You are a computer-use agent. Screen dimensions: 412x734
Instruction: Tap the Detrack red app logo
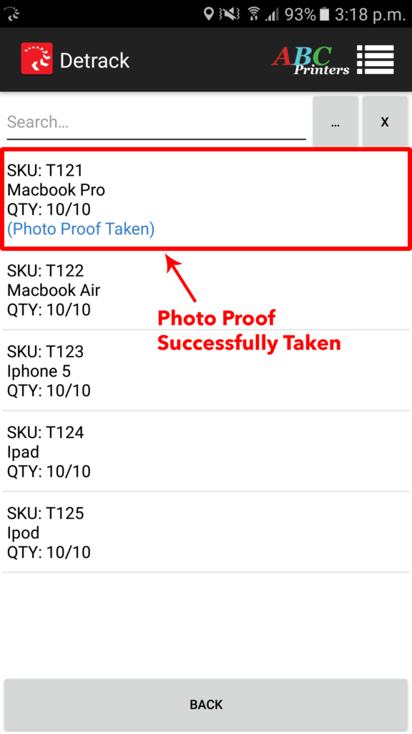[37, 59]
